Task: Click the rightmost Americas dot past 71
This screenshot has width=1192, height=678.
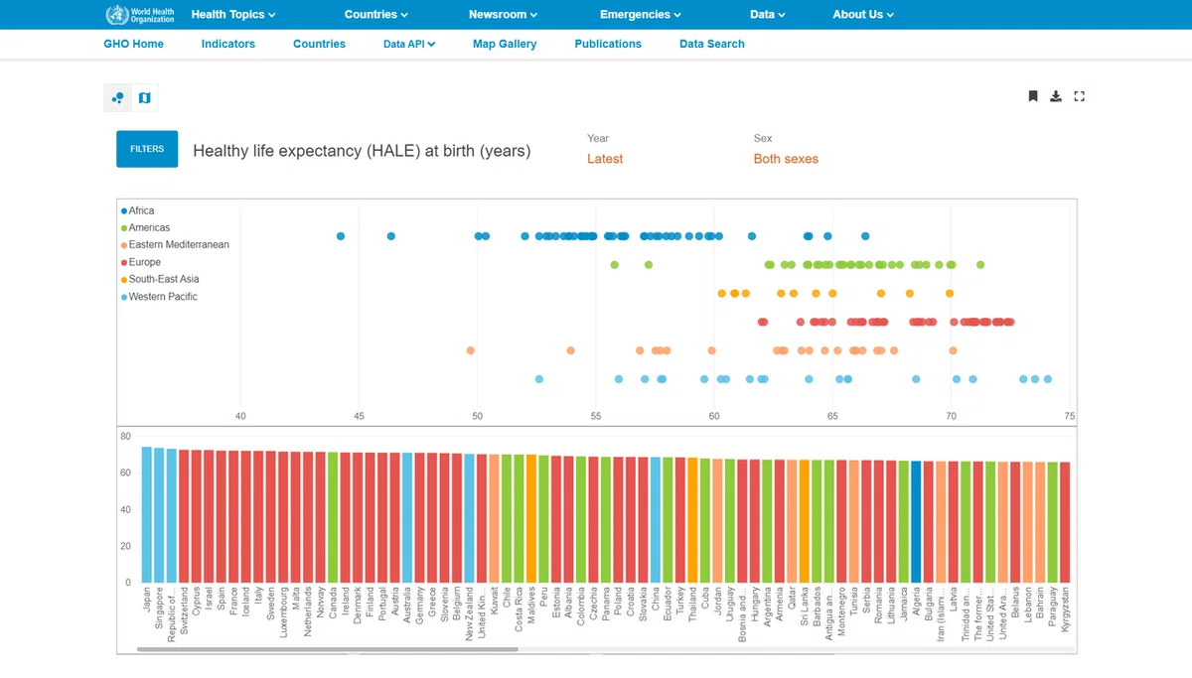Action: [x=980, y=265]
